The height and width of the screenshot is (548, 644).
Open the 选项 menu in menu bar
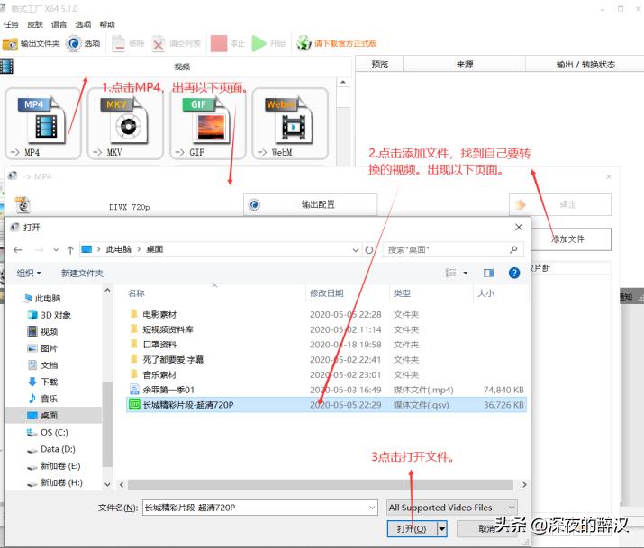click(x=83, y=24)
